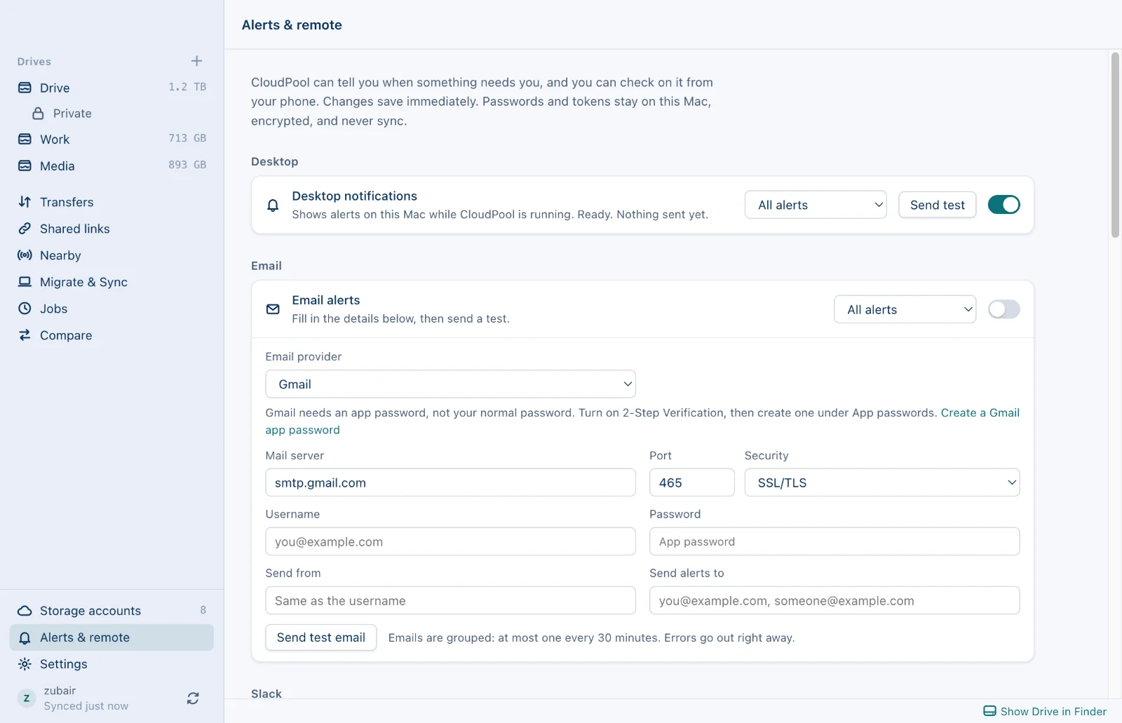Image resolution: width=1122 pixels, height=723 pixels.
Task: Click the zubair account avatar
Action: [27, 698]
